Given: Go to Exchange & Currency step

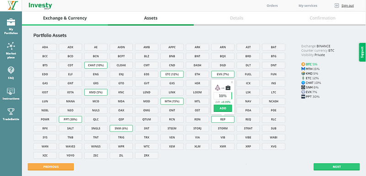Looking at the screenshot, I should click(x=65, y=18).
